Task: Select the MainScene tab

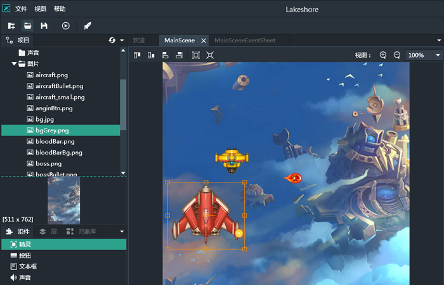Action: point(180,41)
